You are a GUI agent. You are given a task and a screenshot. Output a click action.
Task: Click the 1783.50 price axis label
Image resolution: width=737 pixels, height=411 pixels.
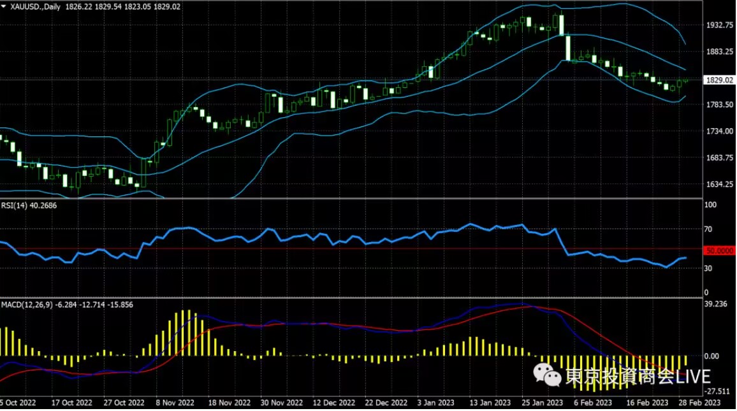[x=720, y=105]
